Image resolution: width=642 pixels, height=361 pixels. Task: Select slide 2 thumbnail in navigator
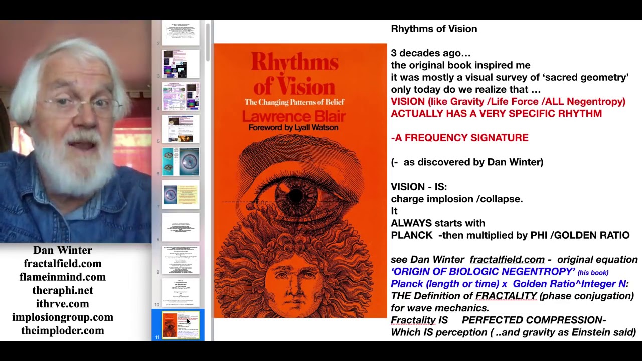(181, 33)
